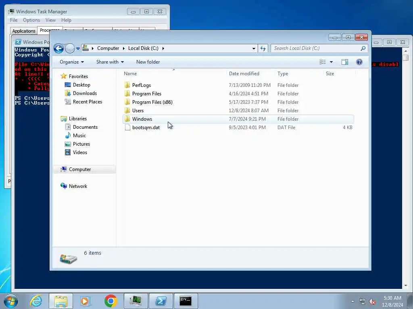Click the PowerShell window's vertical scrollbar thumb
413x309 pixels.
point(406,58)
